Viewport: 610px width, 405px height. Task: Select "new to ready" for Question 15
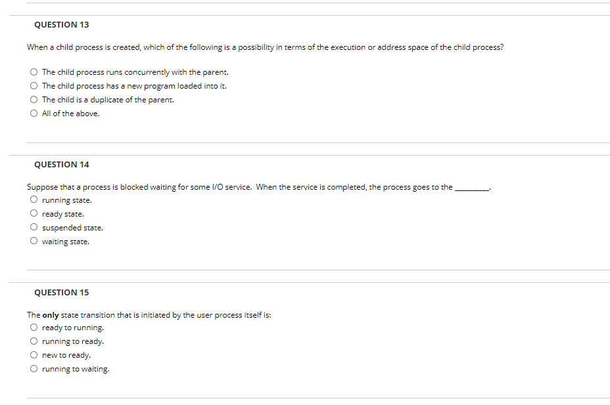[33, 354]
